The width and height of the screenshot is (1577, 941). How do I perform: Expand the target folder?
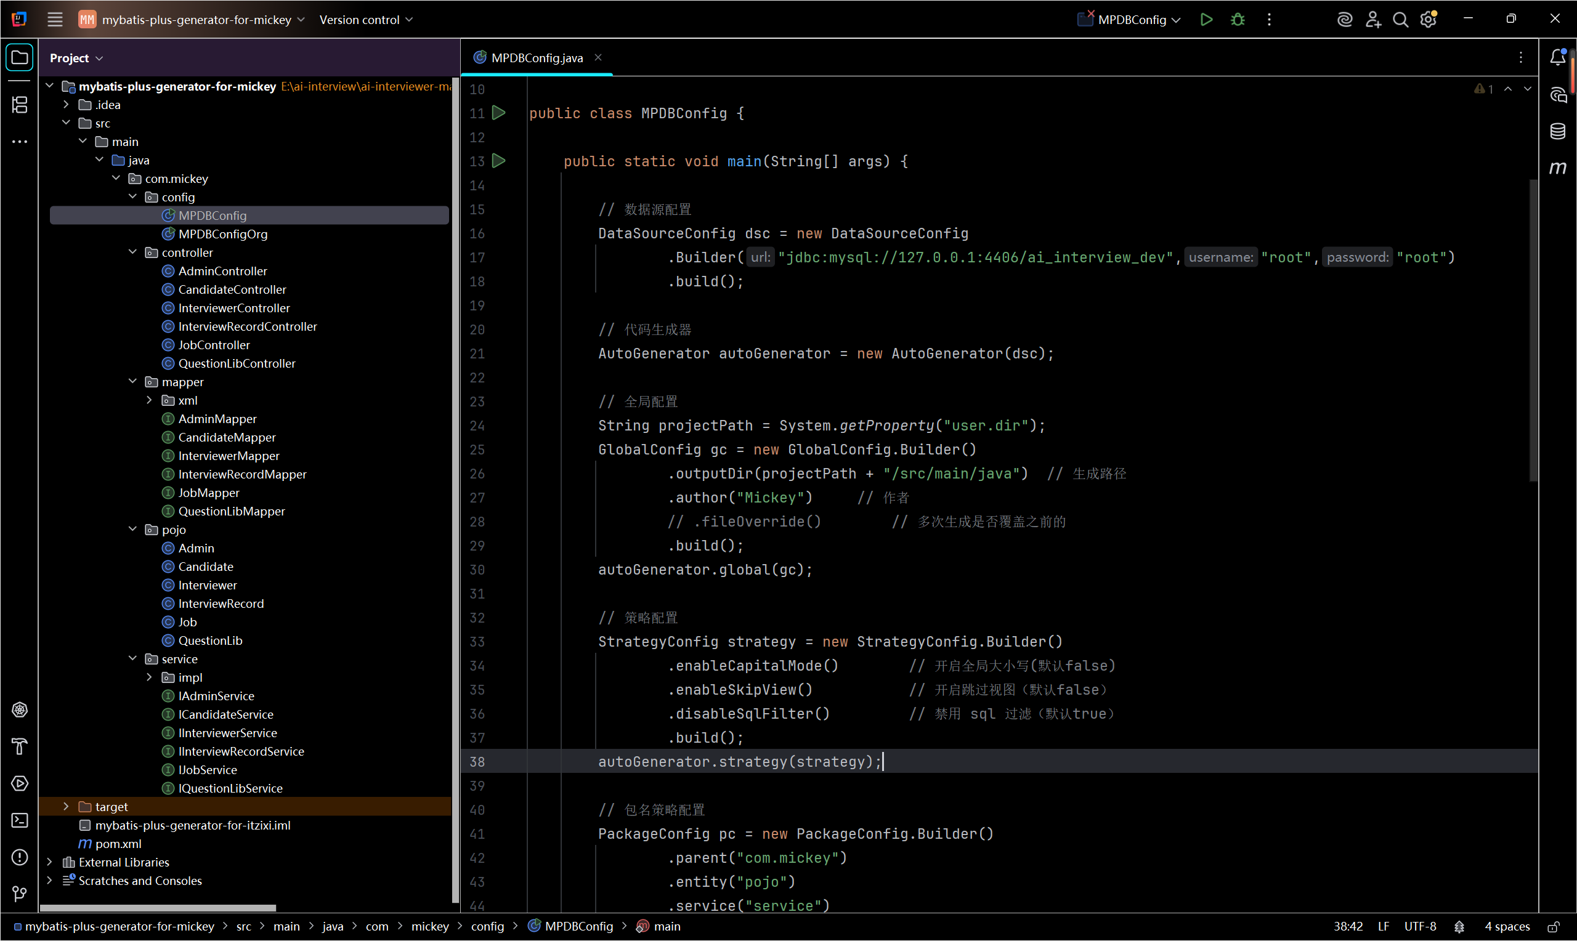pos(66,807)
